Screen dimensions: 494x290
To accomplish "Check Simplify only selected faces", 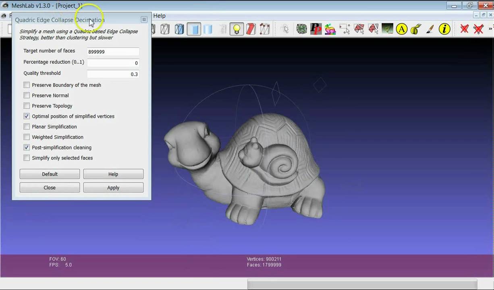I will pyautogui.click(x=27, y=158).
